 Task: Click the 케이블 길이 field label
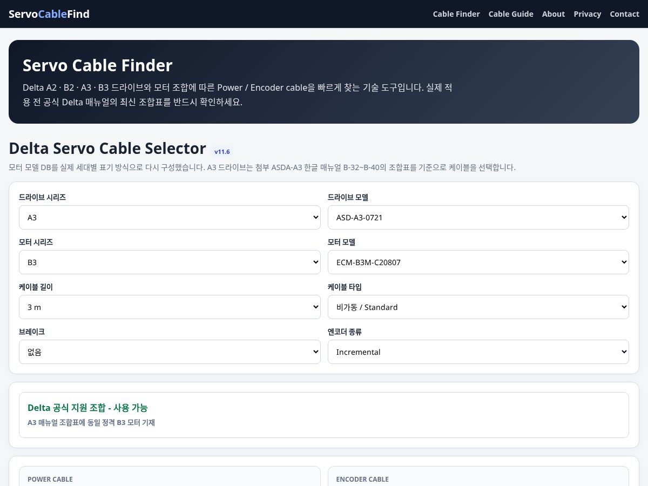(x=36, y=287)
